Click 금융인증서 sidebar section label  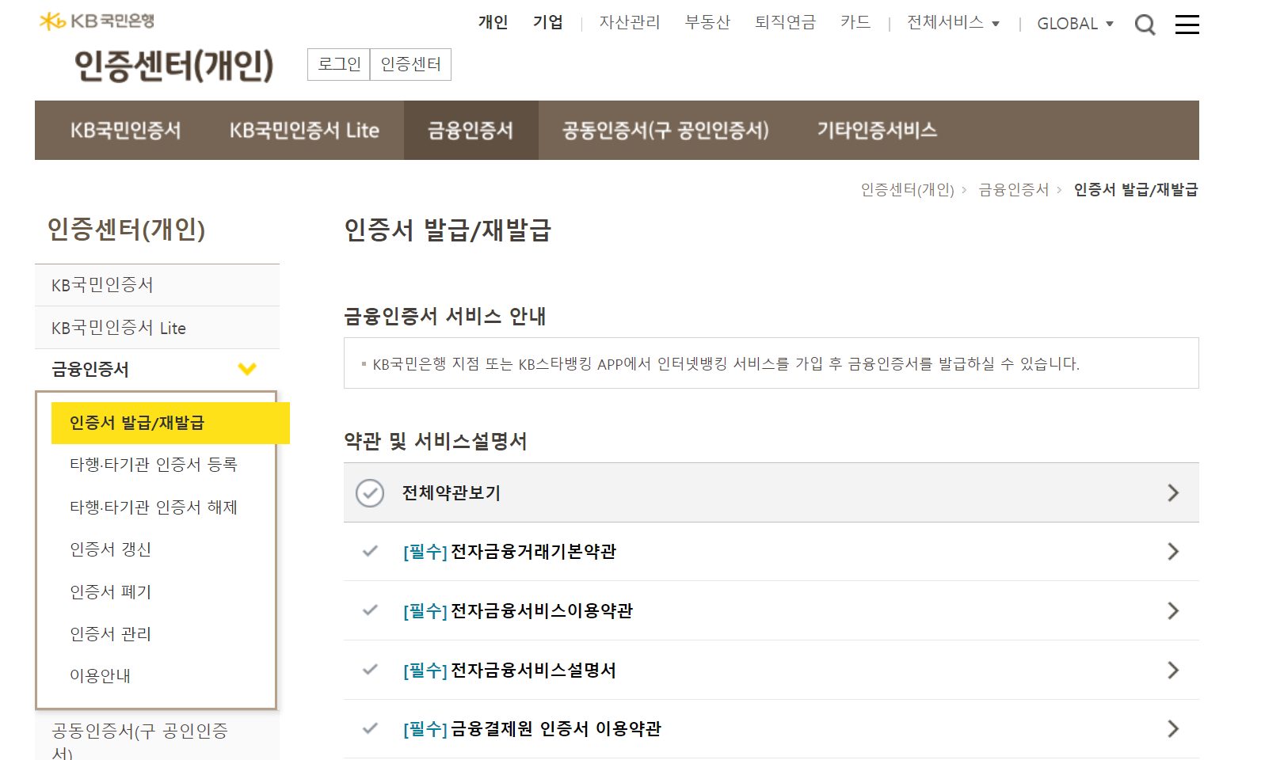[90, 370]
